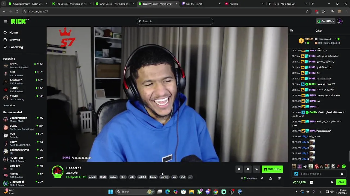This screenshot has width=350, height=196.
Task: Click 2 Viewers count
Action: click(x=249, y=178)
